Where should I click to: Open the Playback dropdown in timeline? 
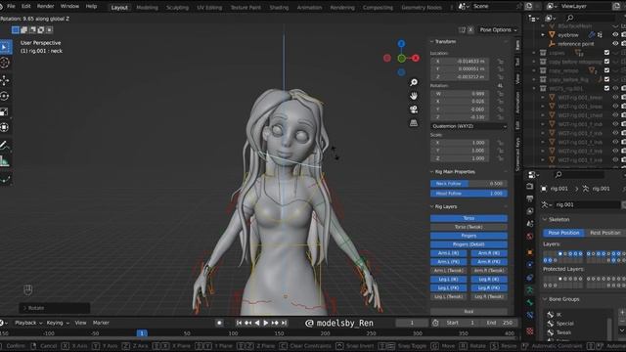[x=28, y=323]
